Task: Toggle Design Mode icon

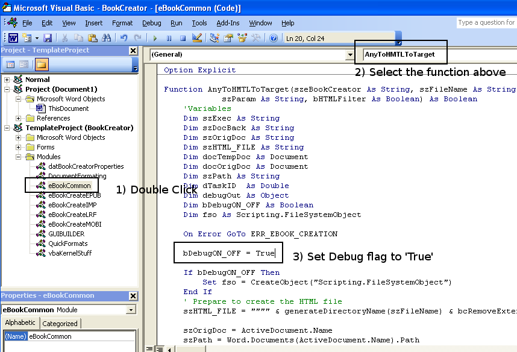Action: tap(197, 38)
